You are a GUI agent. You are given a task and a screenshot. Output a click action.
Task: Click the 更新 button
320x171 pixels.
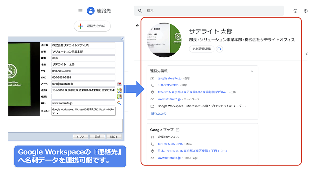click(x=97, y=137)
